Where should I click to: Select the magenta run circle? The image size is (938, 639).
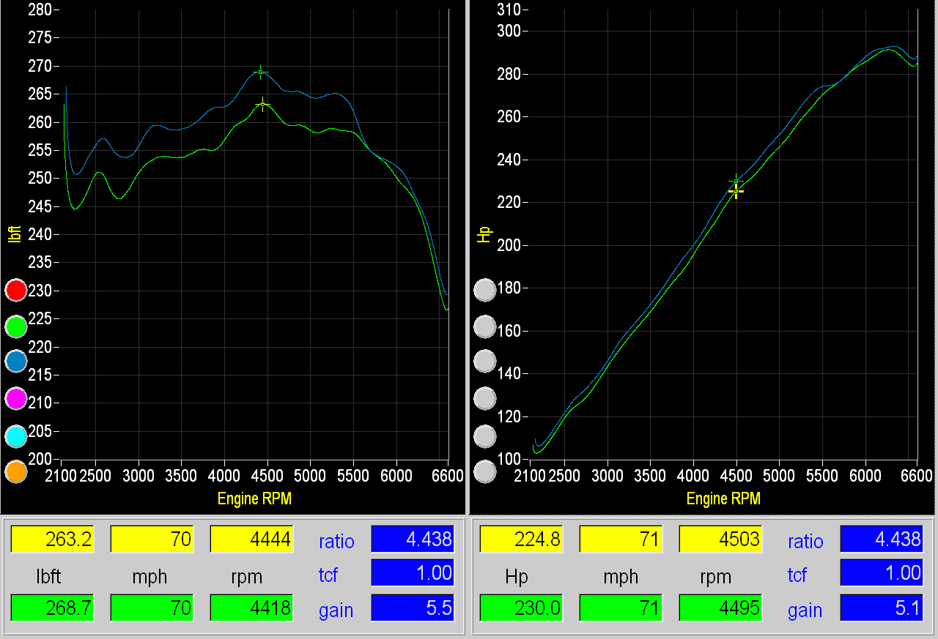coord(16,399)
